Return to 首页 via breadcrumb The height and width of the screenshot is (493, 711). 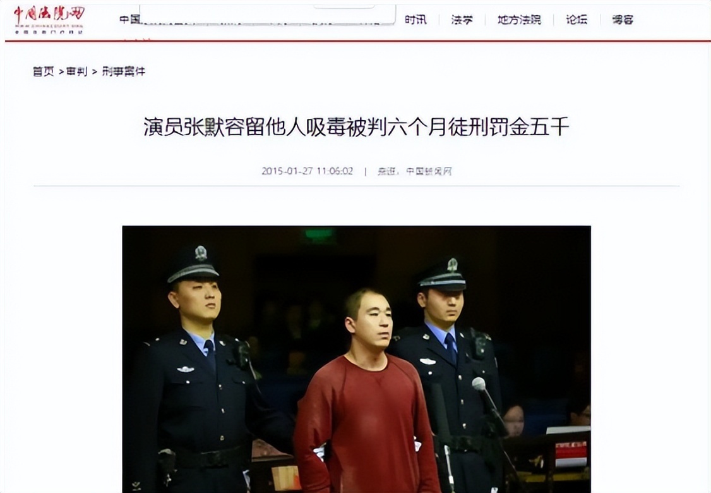point(43,71)
